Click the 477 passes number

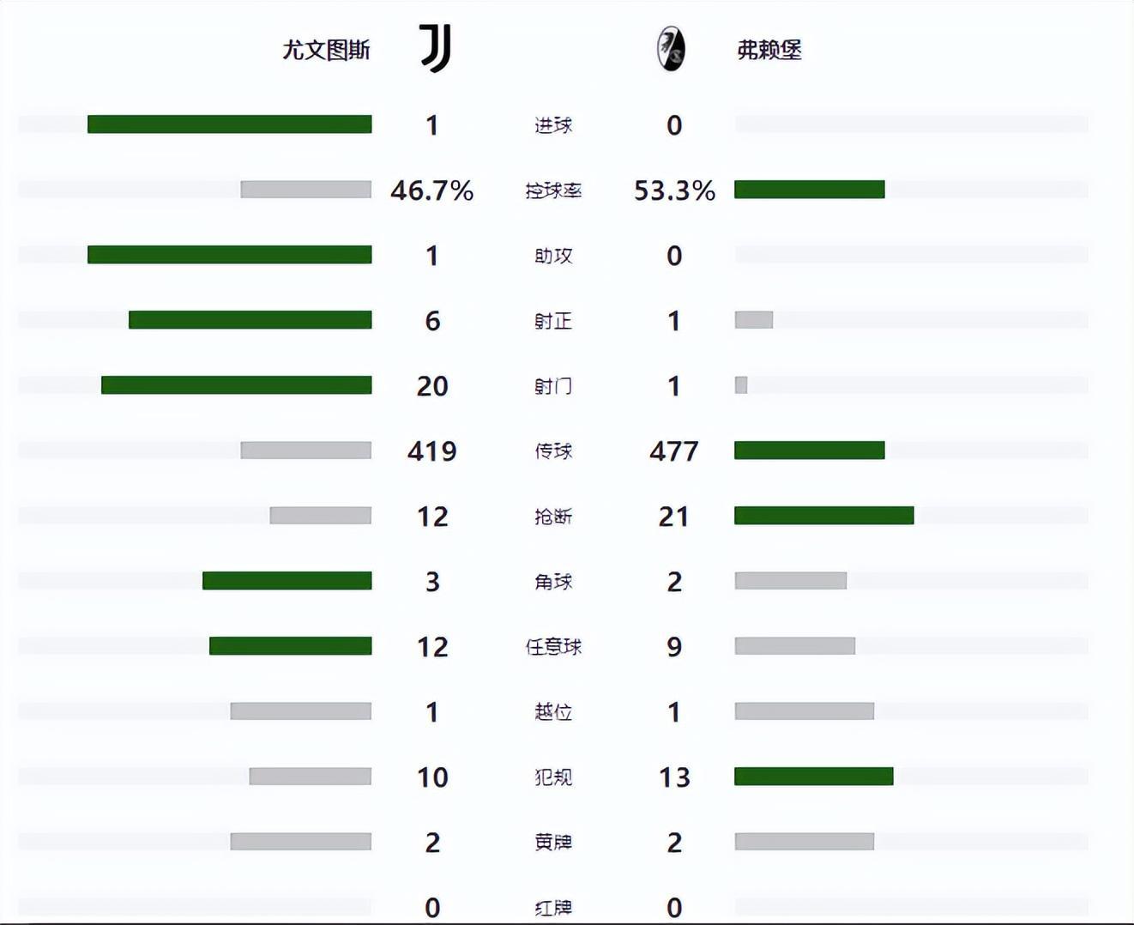(674, 451)
